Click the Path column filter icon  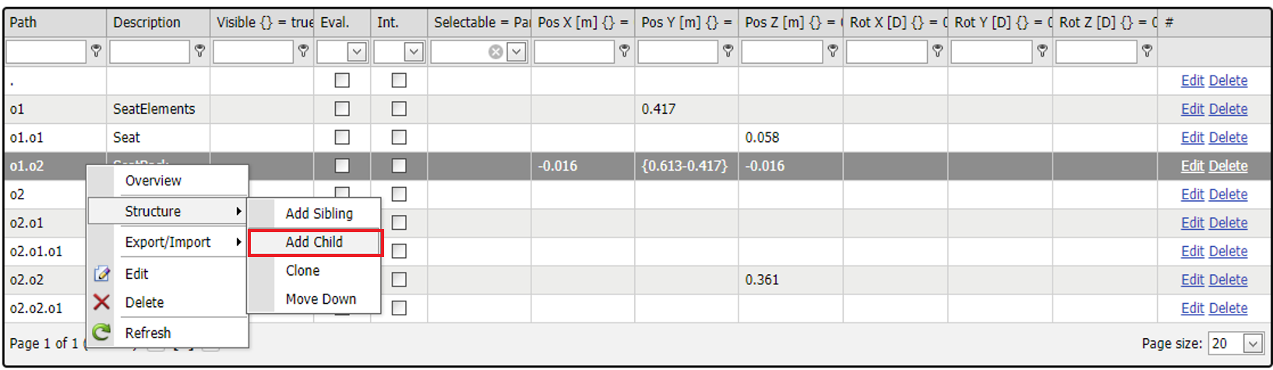96,51
